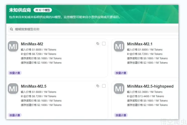
Task: Copy the MiniMax-M2.5 model name
Action: click(98, 86)
